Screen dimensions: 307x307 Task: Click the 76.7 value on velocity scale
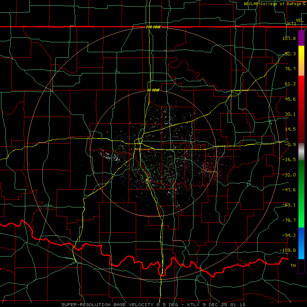click(290, 69)
